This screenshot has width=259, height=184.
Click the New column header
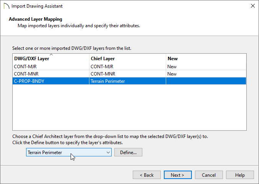point(206,59)
